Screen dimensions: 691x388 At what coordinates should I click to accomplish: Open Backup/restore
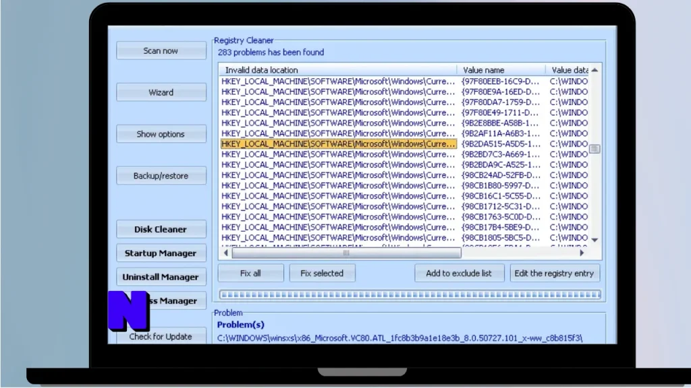pyautogui.click(x=161, y=176)
